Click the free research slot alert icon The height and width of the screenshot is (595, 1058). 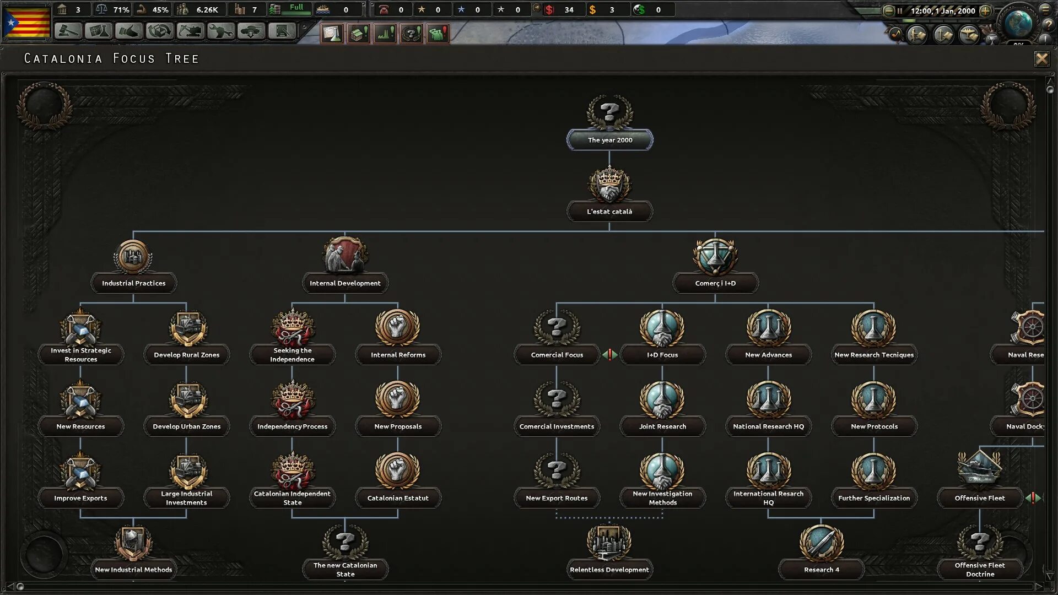click(332, 34)
